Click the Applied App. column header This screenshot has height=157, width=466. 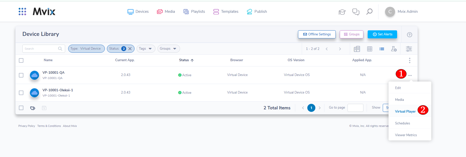[362, 60]
